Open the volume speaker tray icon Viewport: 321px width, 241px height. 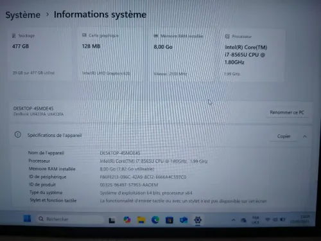275,220
